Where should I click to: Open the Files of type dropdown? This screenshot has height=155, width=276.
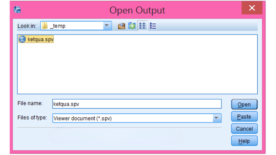(x=217, y=118)
